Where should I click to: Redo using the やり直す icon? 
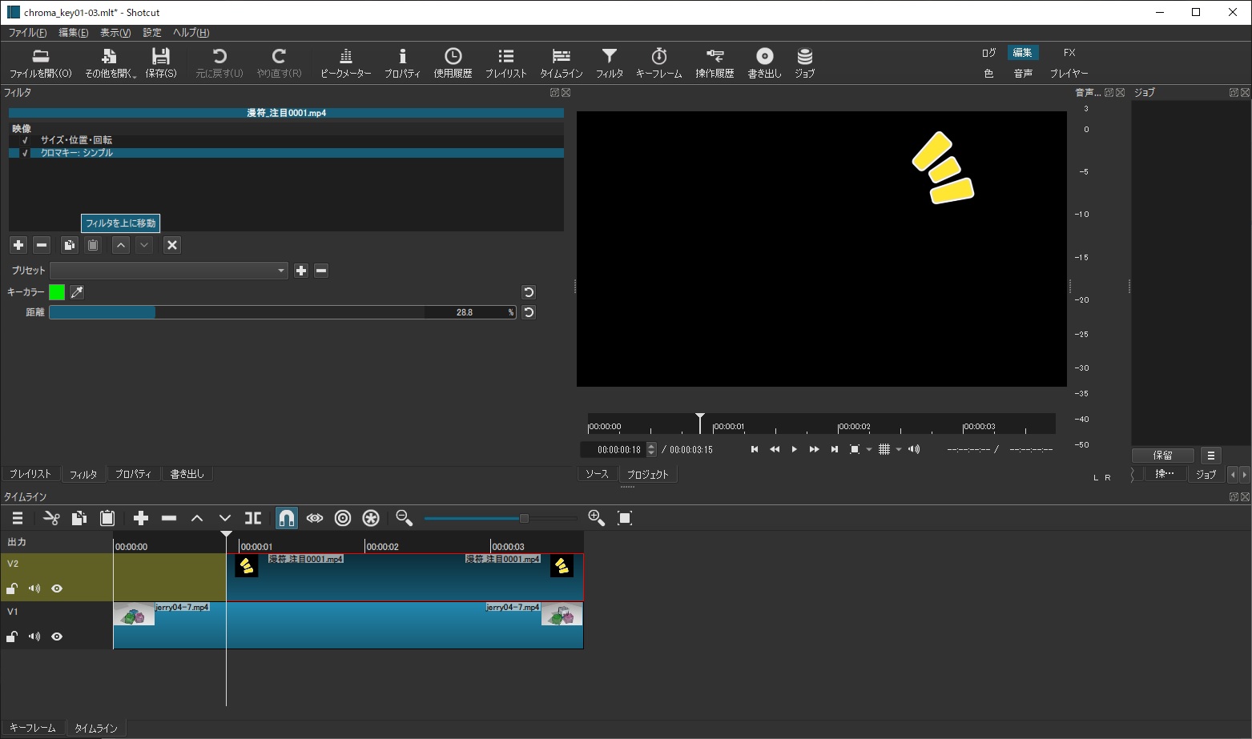click(279, 63)
